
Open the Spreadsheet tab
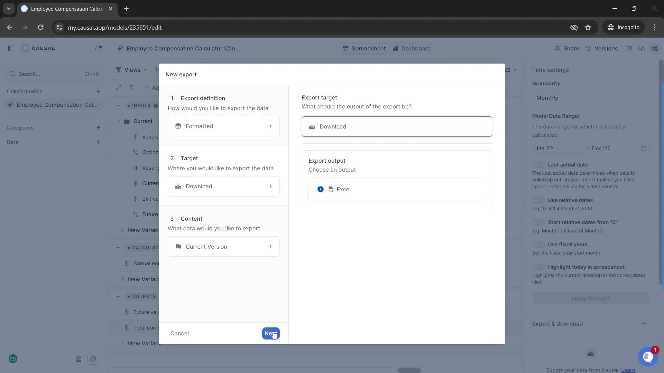tap(365, 49)
